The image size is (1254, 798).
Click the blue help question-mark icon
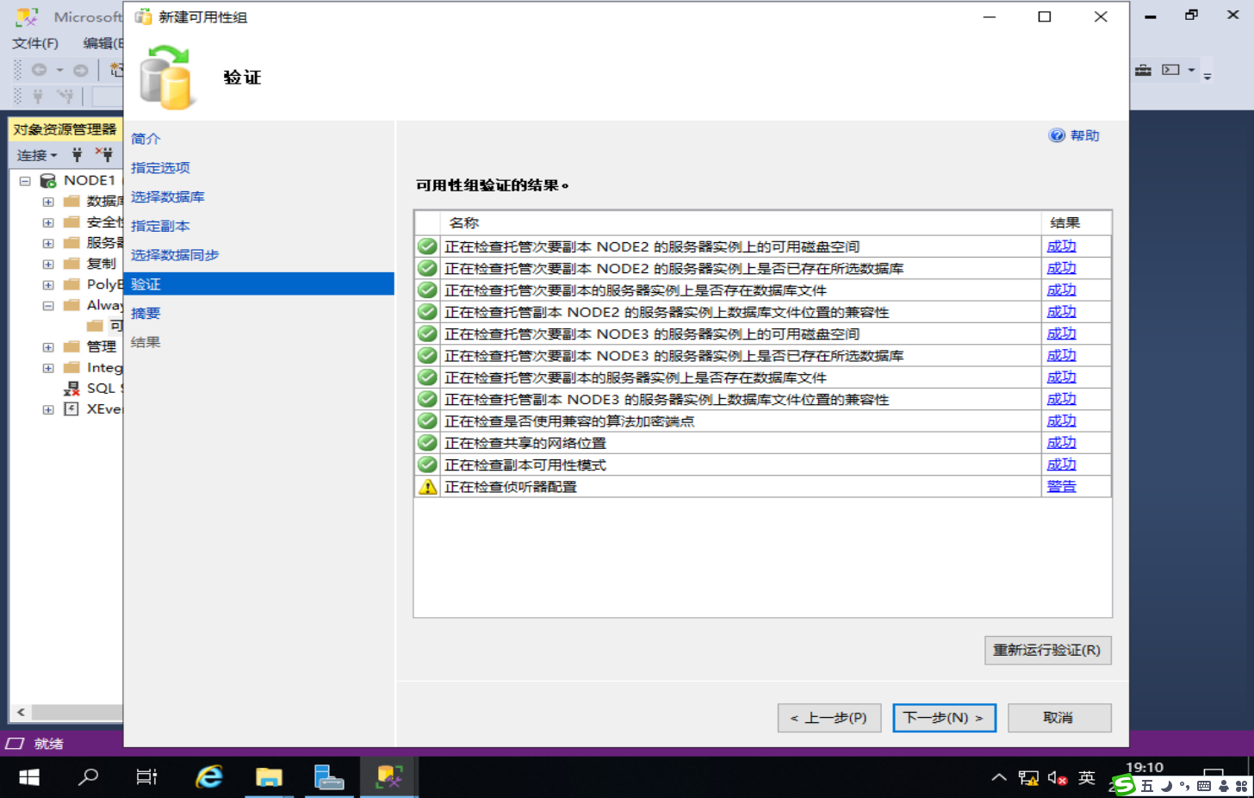tap(1057, 135)
